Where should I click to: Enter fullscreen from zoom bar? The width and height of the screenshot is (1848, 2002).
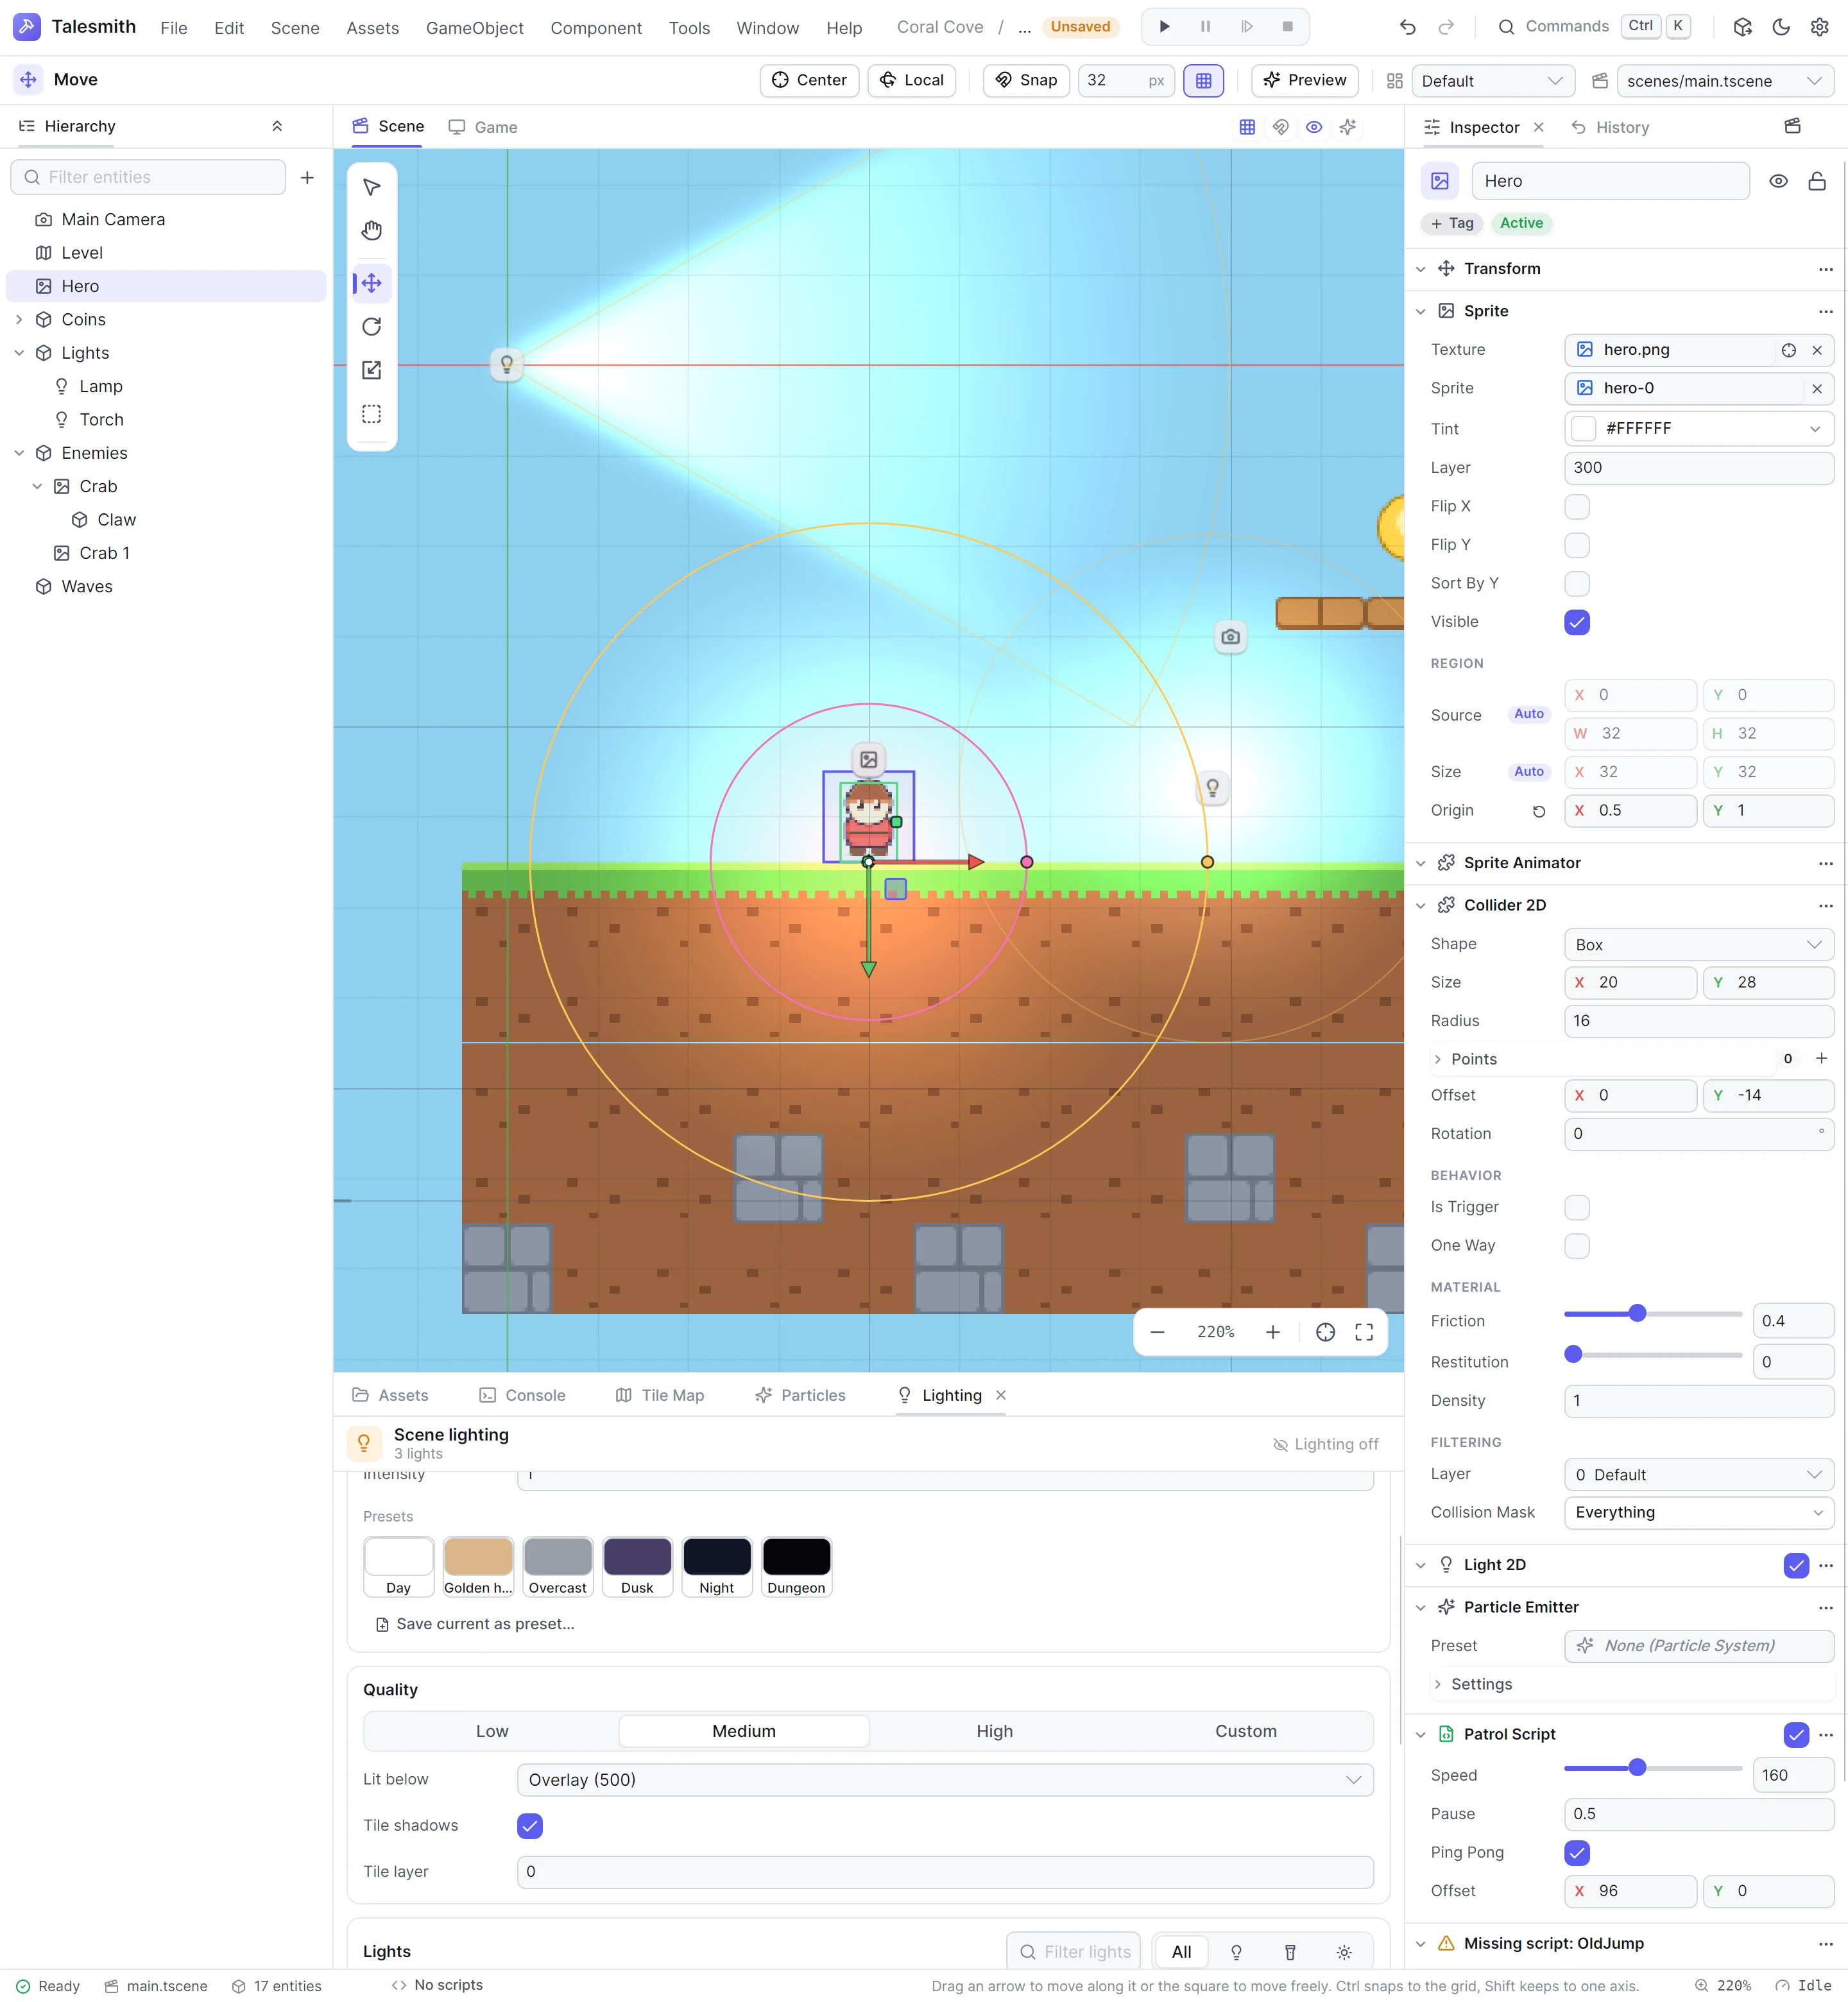pyautogui.click(x=1364, y=1332)
